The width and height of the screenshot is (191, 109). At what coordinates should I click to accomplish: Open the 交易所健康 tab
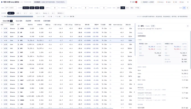[47, 21]
